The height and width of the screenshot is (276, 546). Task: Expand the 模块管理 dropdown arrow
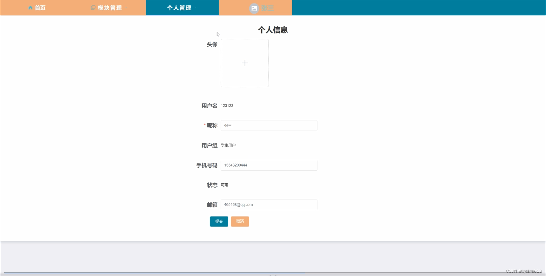126,8
